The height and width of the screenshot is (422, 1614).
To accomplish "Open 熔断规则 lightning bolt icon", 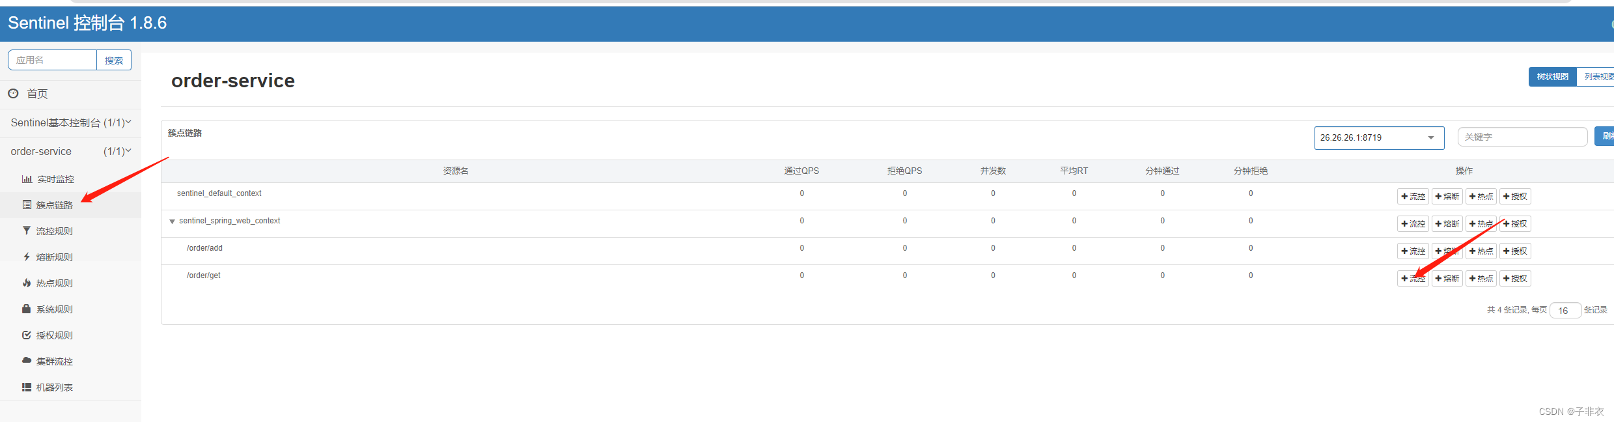I will tap(27, 257).
